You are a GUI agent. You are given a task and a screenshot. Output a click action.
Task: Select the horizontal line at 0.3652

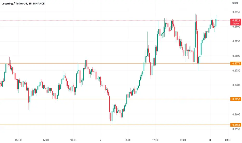point(115,99)
